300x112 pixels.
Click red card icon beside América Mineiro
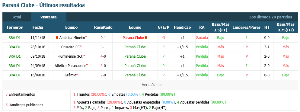click(57, 38)
